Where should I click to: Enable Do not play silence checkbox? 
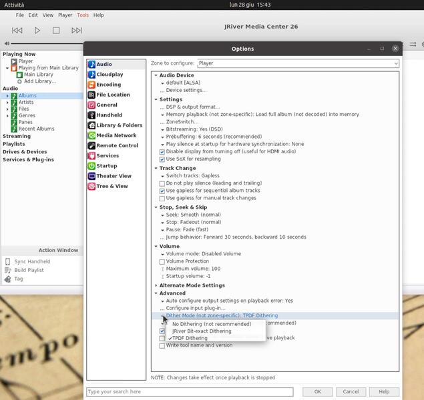coord(162,183)
